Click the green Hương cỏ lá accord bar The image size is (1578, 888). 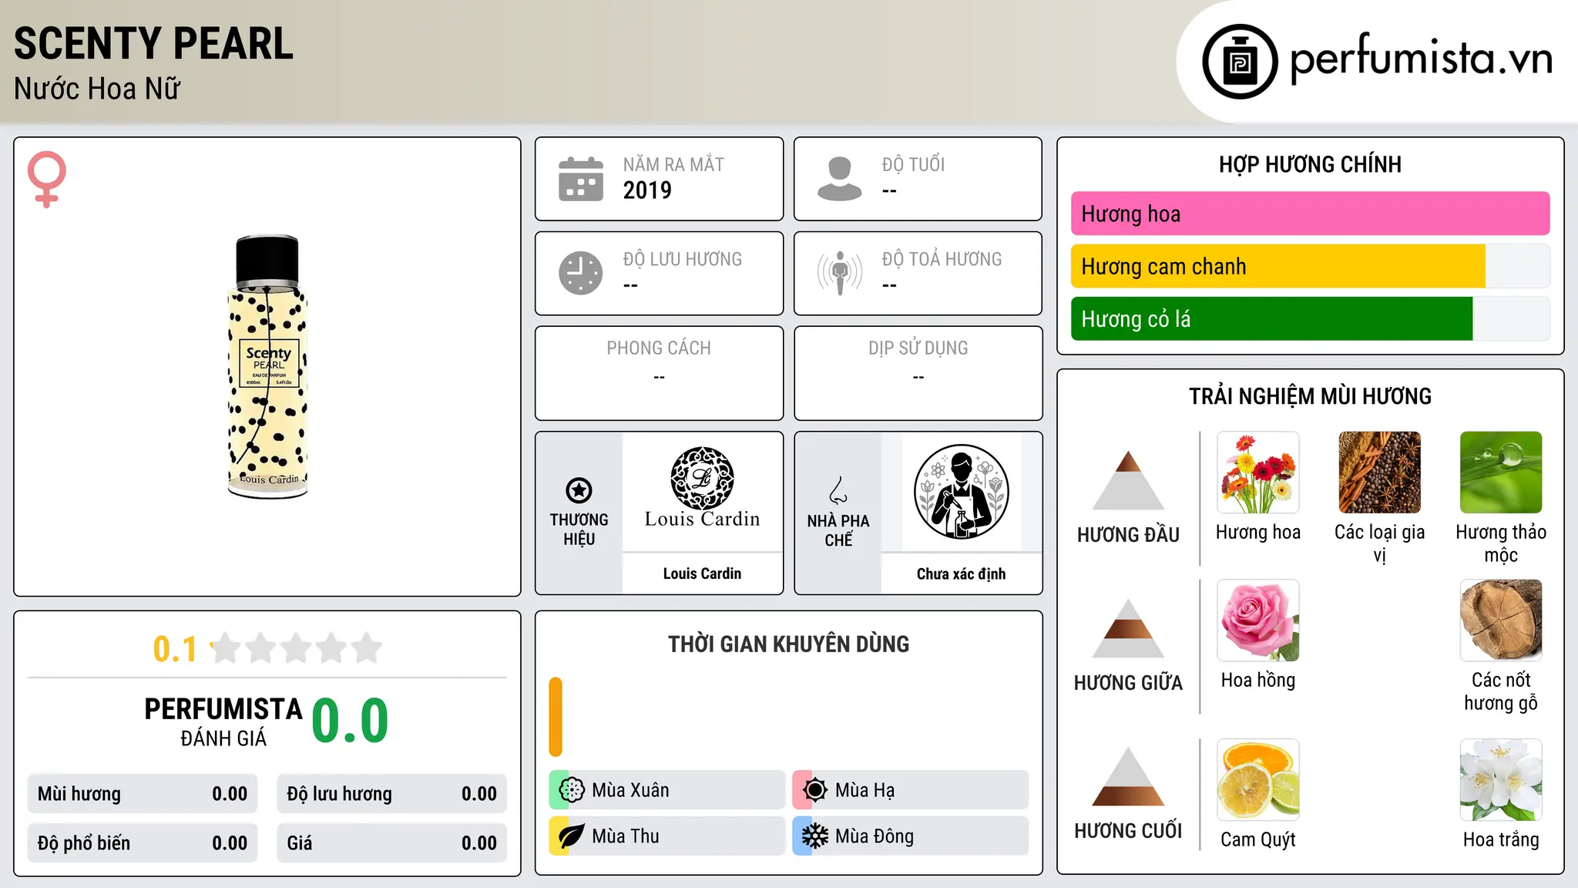point(1271,319)
